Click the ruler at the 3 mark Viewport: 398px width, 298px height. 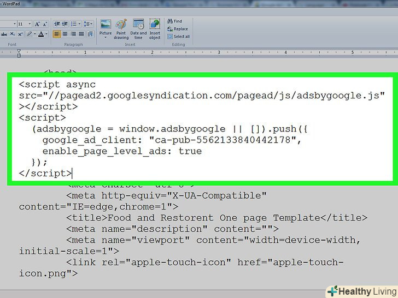tap(219, 52)
